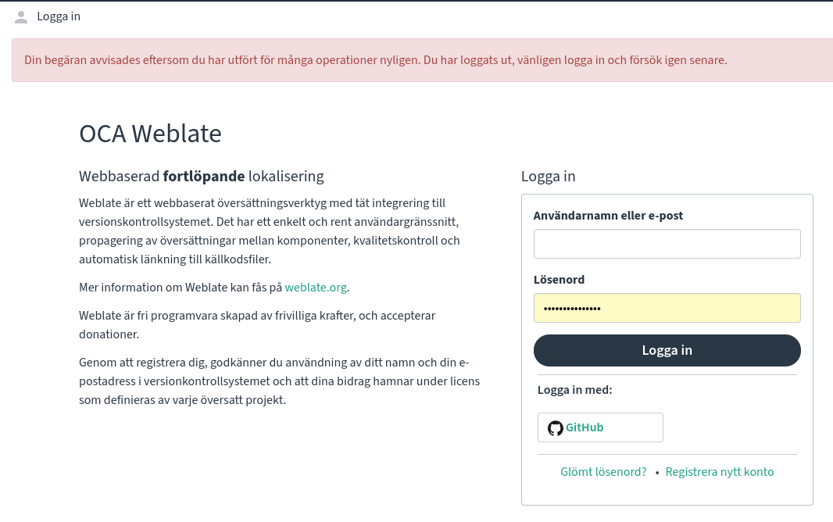The height and width of the screenshot is (522, 833).
Task: Select the "Logga in" heading above the form
Action: pyautogui.click(x=548, y=177)
